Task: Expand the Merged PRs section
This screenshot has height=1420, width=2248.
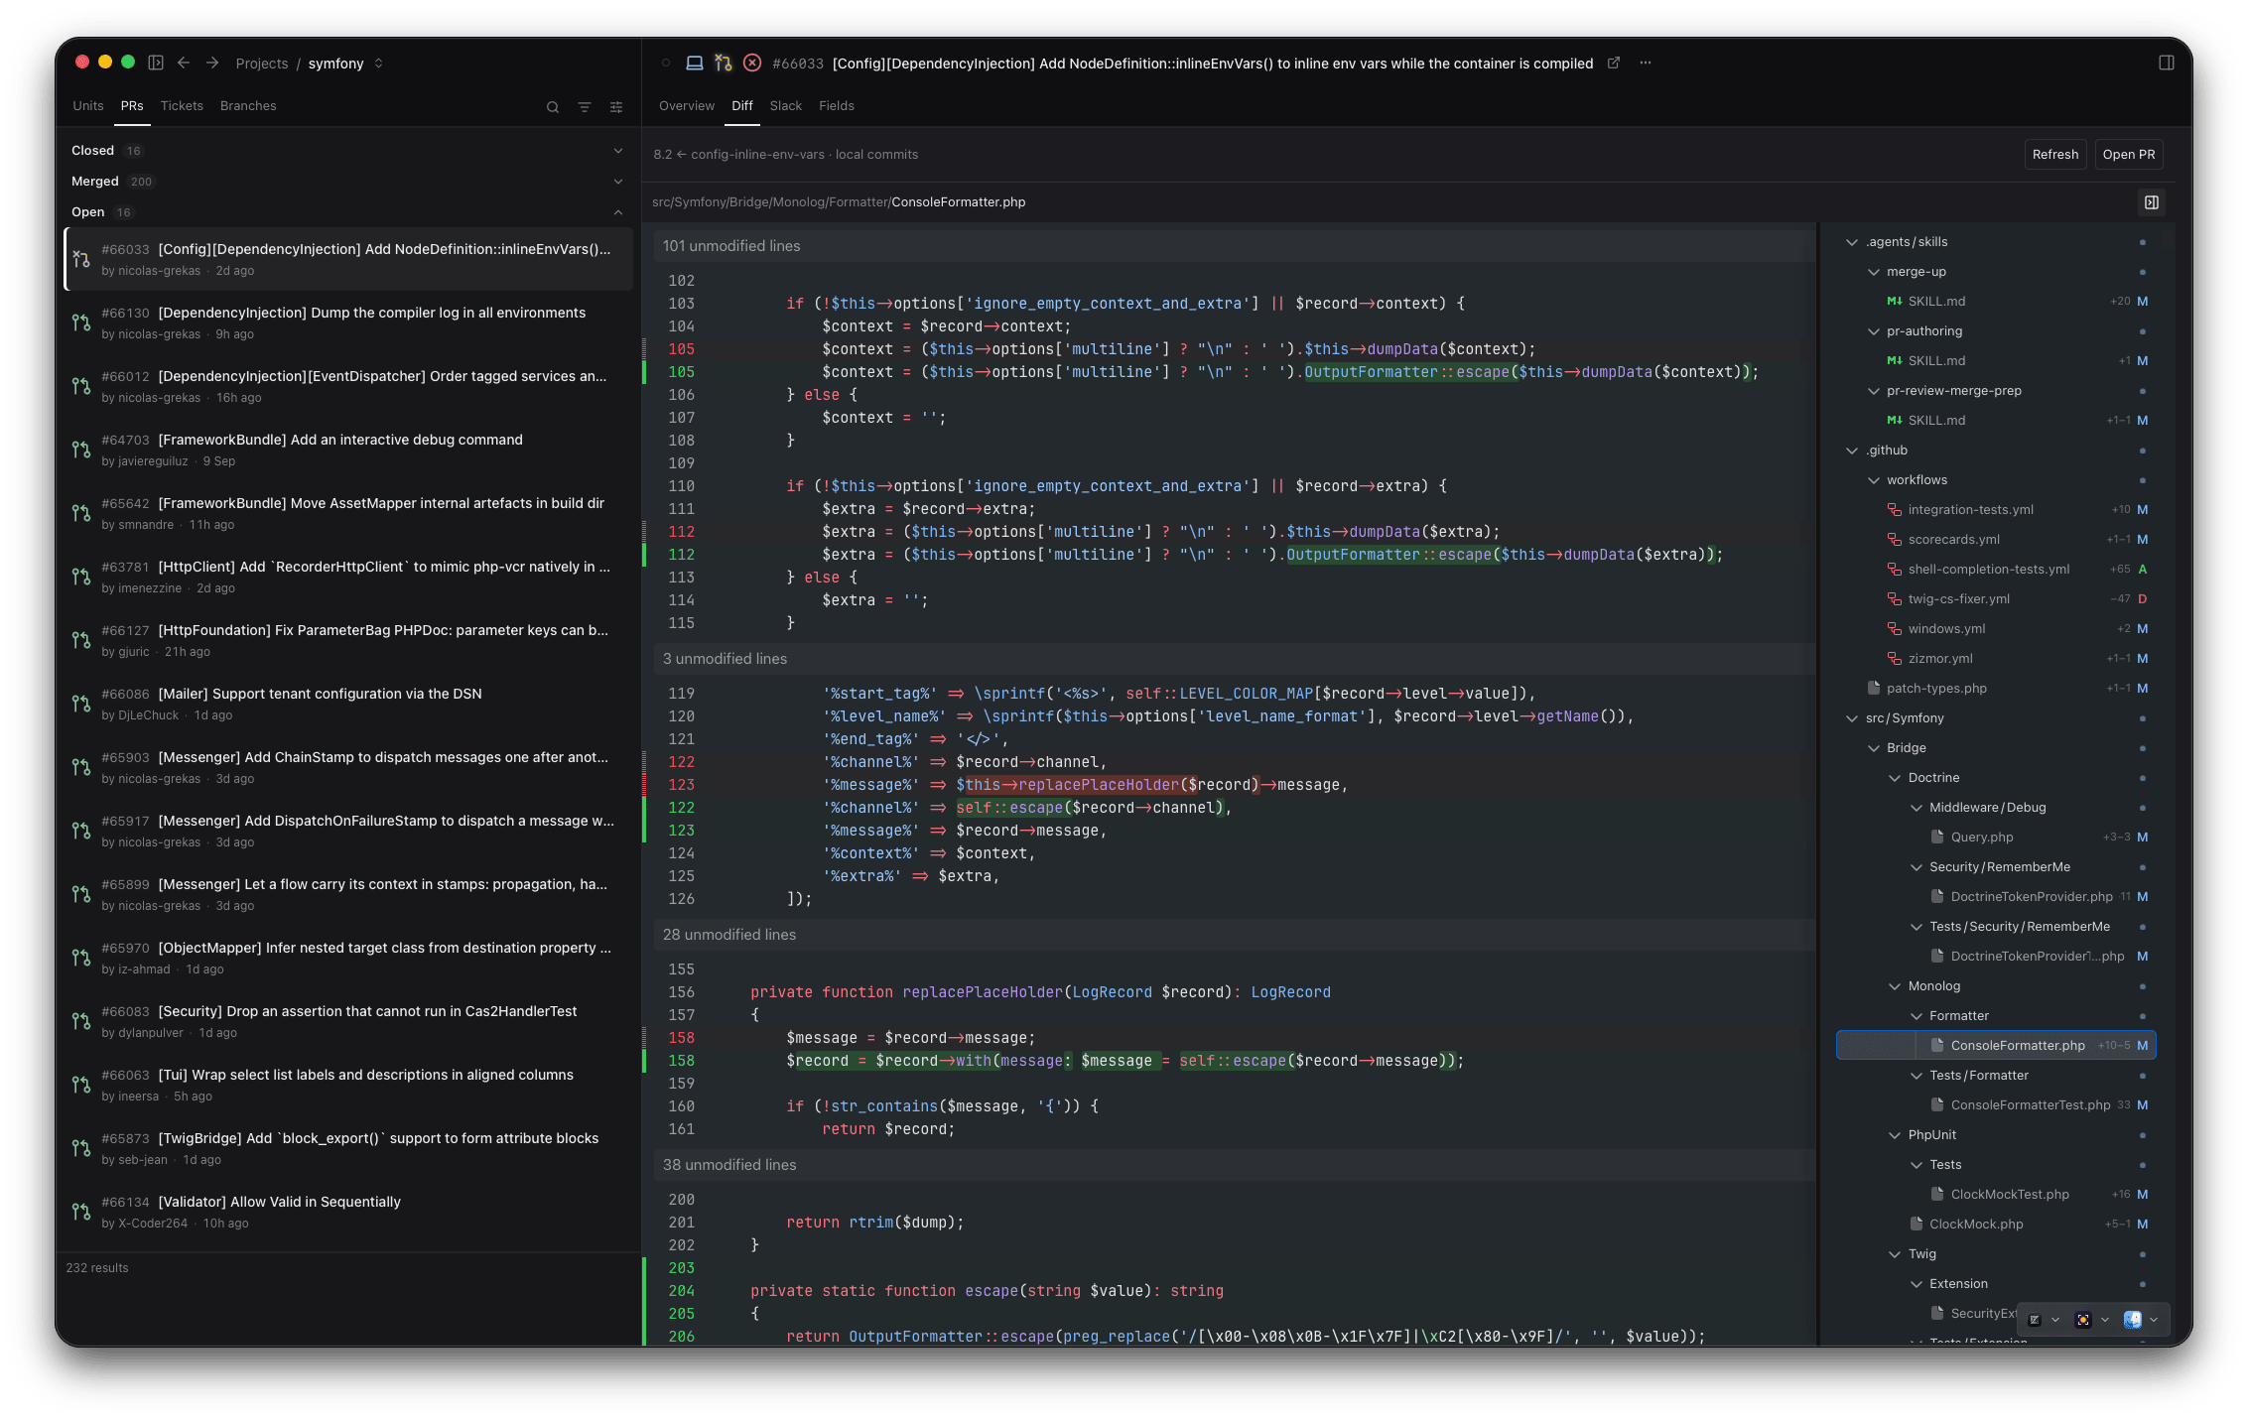Action: (x=348, y=182)
